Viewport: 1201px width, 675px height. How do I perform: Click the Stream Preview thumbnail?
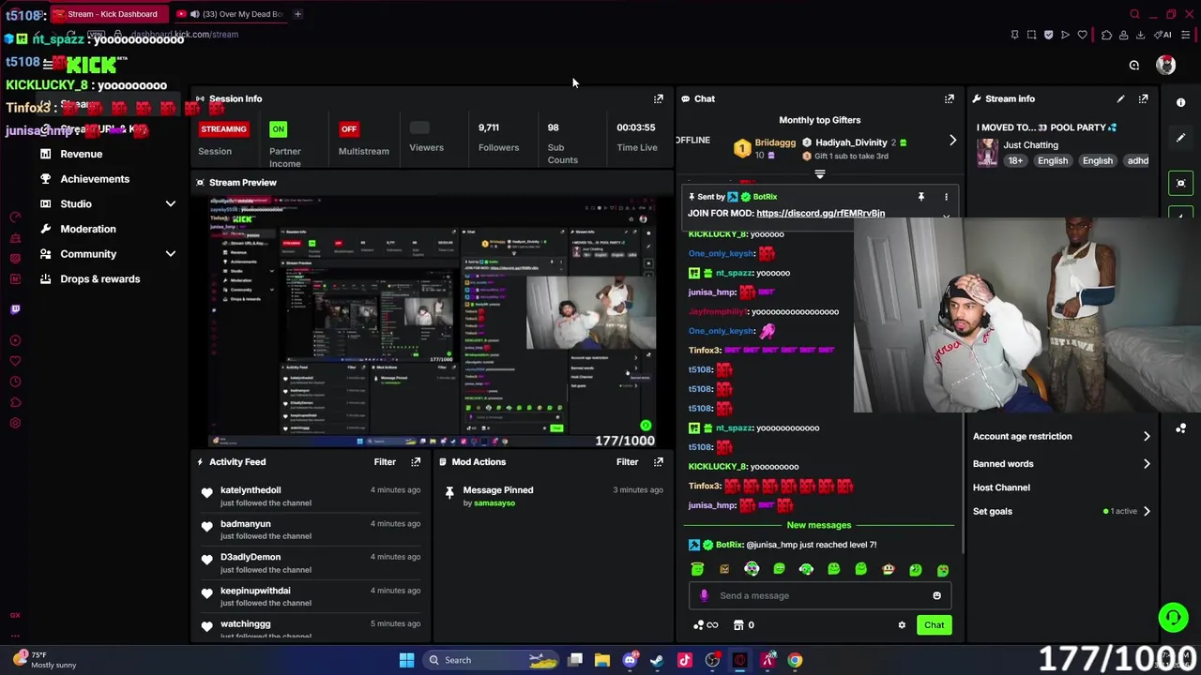[x=433, y=322]
